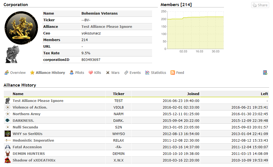Switch to the Pilots tab

point(77,73)
